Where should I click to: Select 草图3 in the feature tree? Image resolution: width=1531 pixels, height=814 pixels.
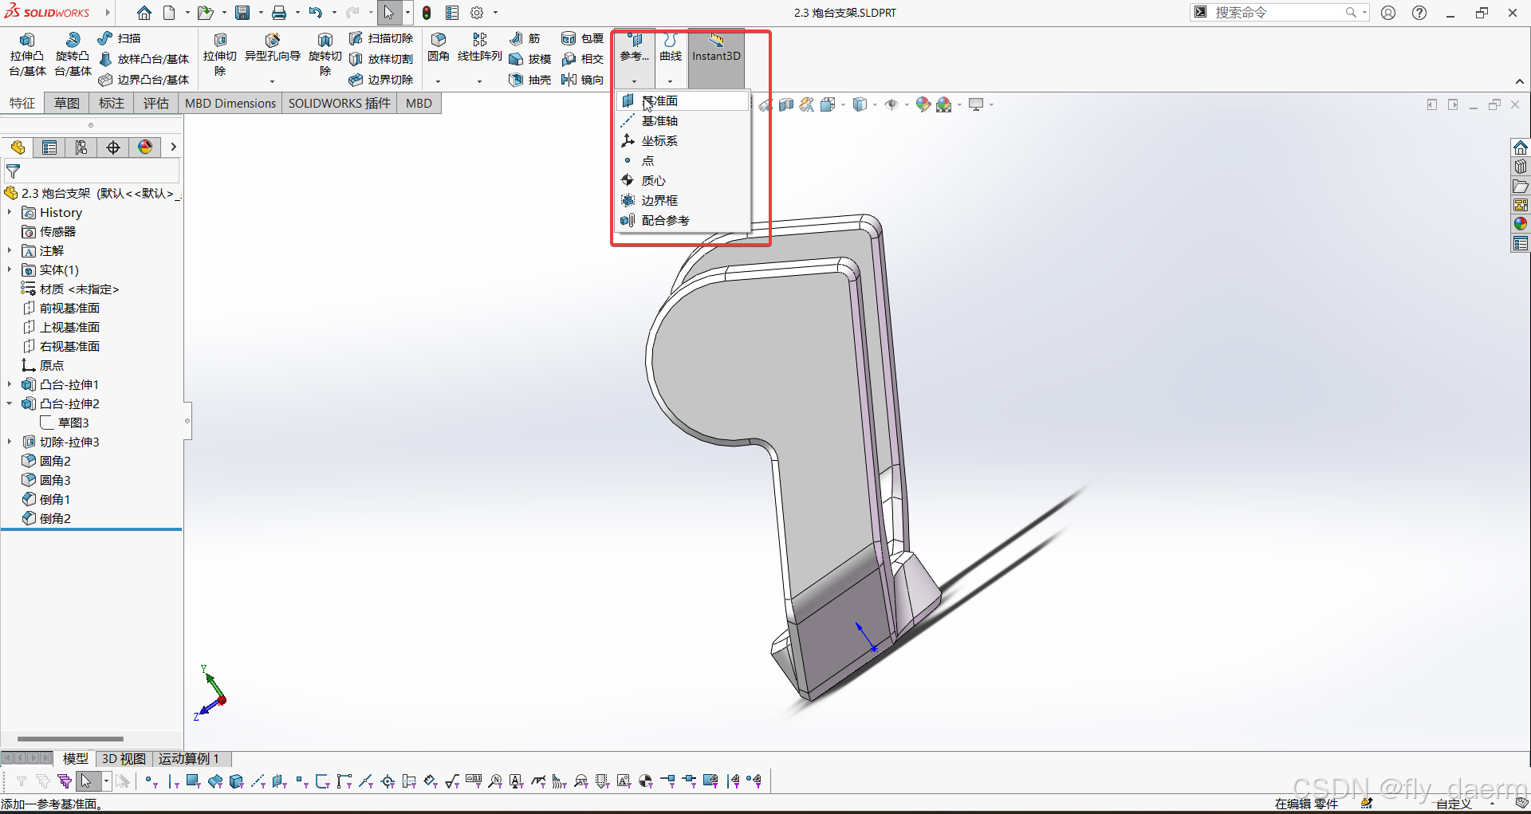[65, 423]
